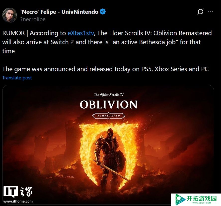The height and width of the screenshot is (206, 221).
Task: Click the REMASTERED badge in the artwork
Action: point(109,116)
